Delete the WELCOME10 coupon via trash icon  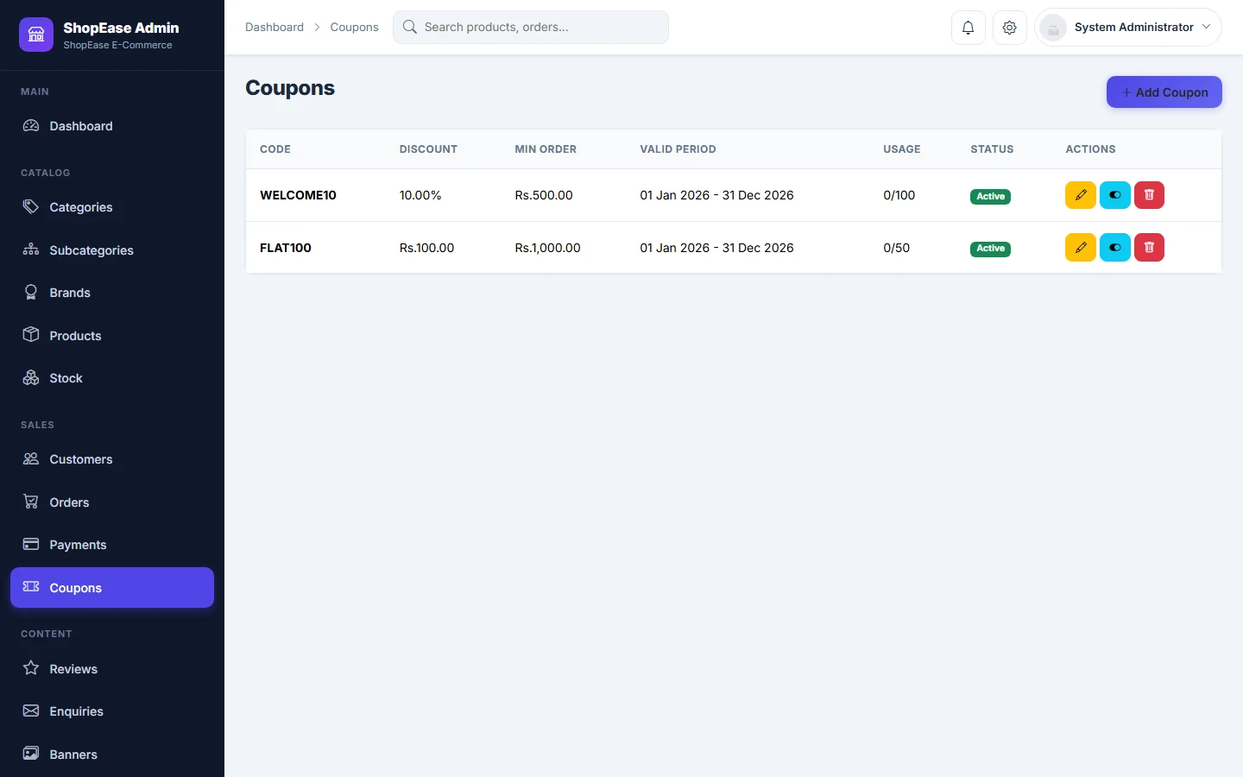point(1149,195)
